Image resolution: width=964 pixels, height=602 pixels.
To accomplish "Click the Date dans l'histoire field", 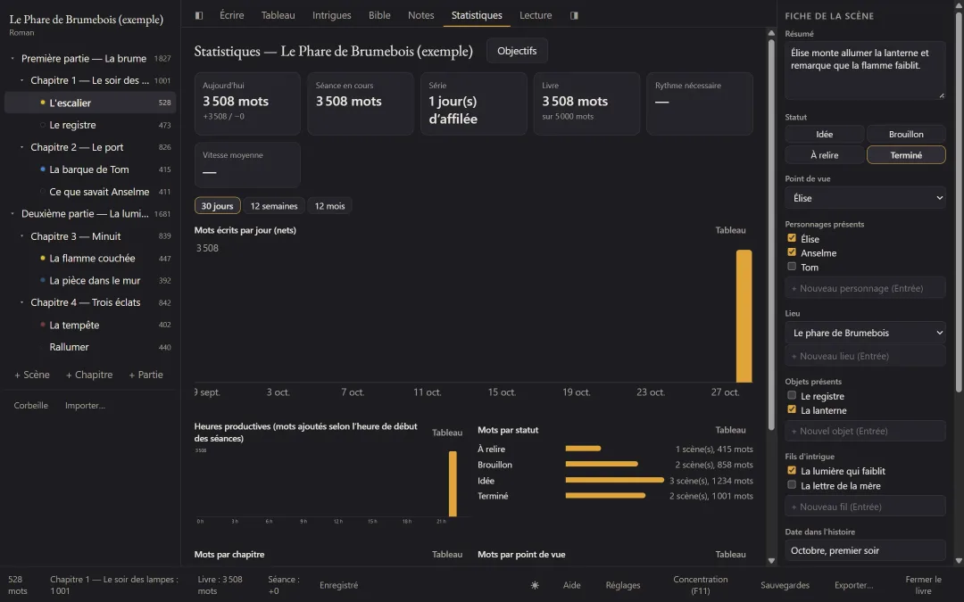I will click(865, 550).
